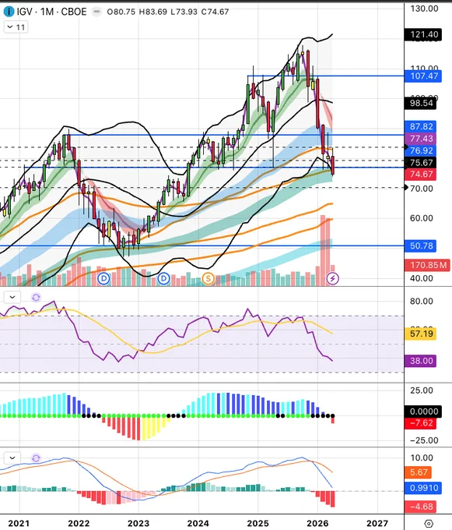
Task: Click the 38.00 purple RSI value label
Action: [421, 361]
